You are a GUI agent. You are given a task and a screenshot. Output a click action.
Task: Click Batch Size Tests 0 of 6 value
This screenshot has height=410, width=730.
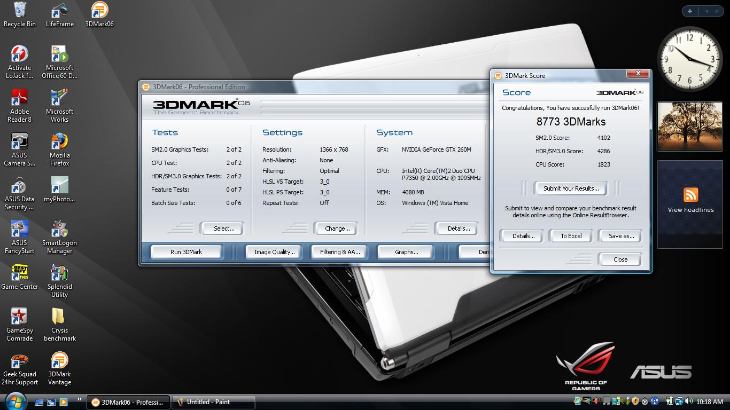(234, 203)
